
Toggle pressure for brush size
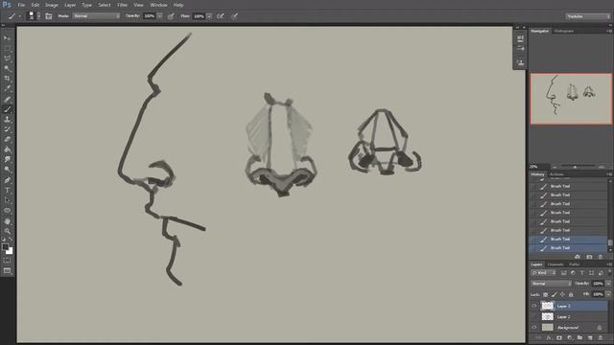click(x=234, y=16)
